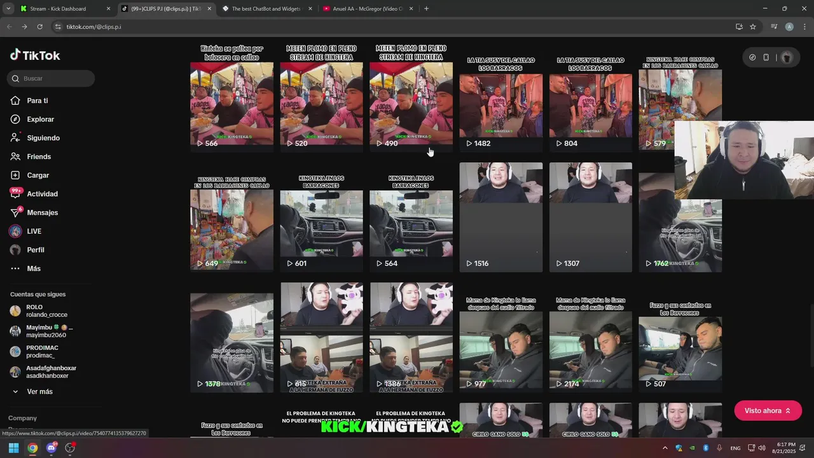Go back in browser history

9,27
